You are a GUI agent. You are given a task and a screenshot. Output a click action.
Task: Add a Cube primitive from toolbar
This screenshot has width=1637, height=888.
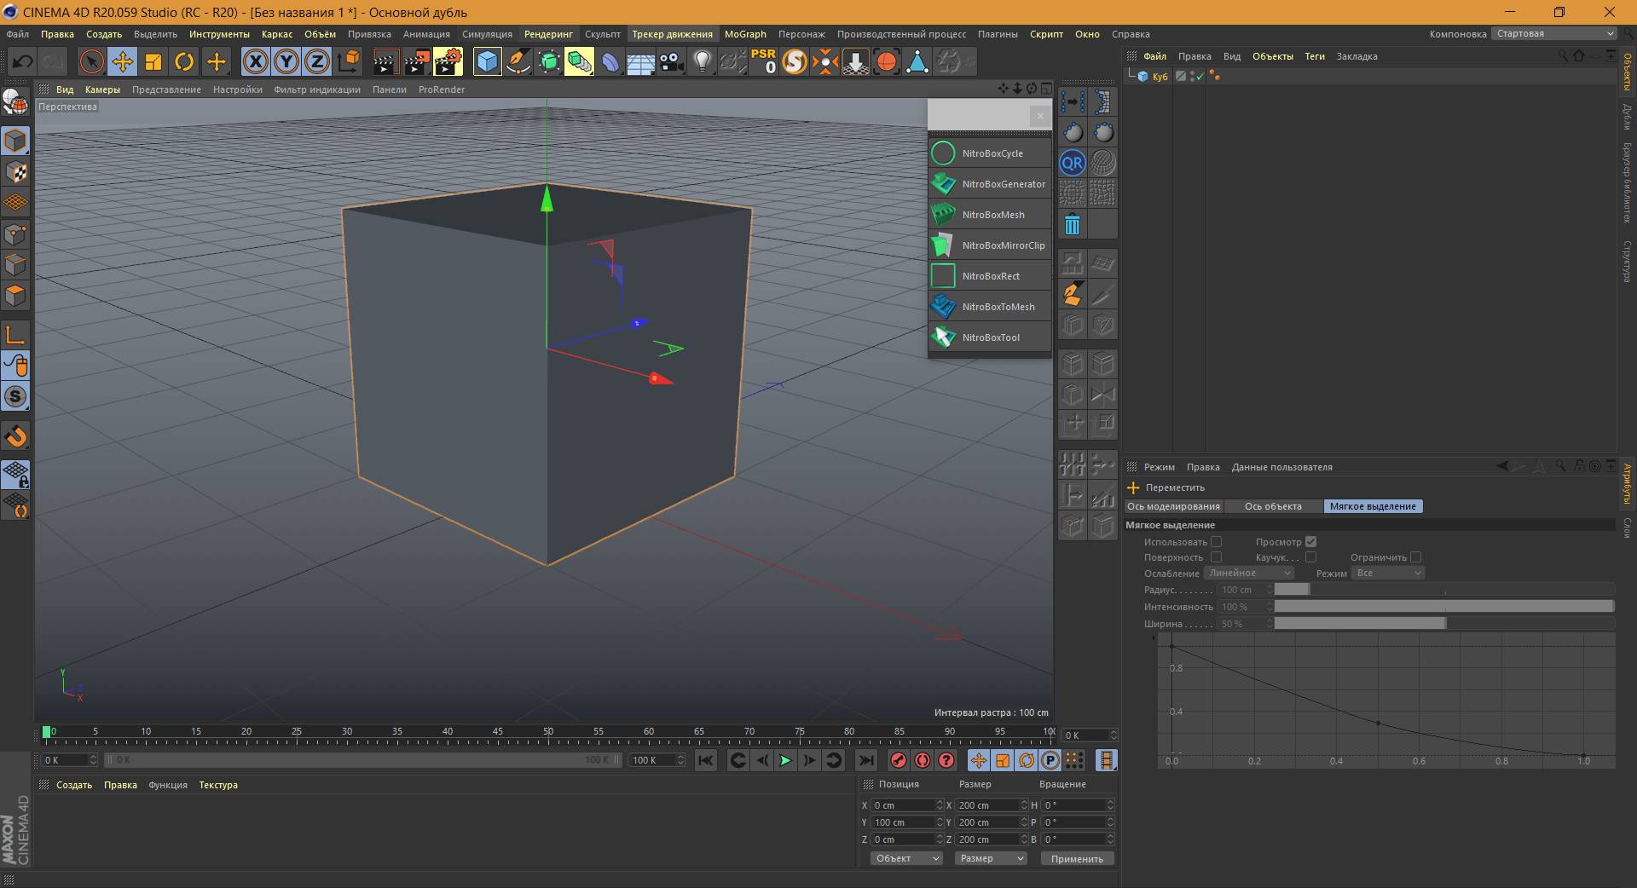487,61
